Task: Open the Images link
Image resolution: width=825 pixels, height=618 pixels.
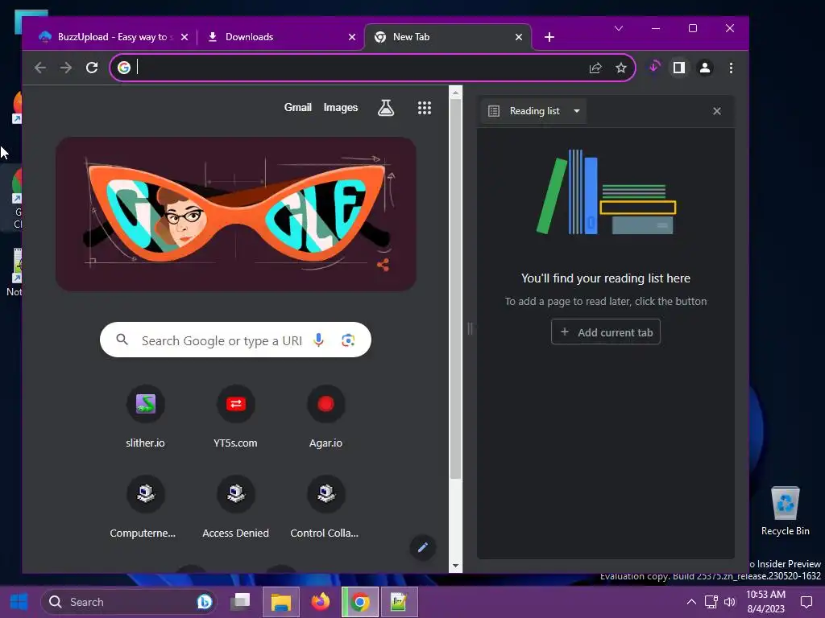Action: pyautogui.click(x=341, y=107)
